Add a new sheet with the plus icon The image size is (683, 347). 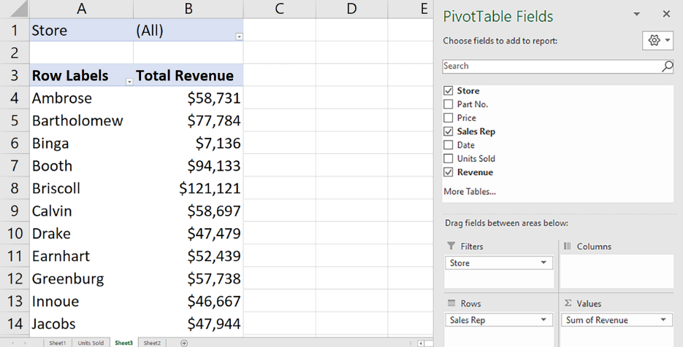[x=184, y=343]
